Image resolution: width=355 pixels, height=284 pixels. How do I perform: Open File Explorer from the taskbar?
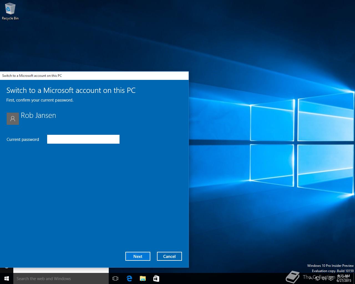pos(143,278)
